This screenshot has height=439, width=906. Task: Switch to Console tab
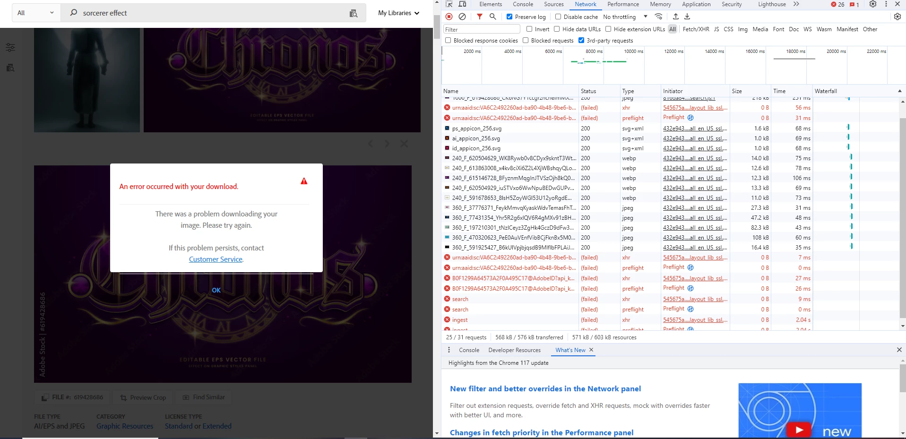[523, 4]
